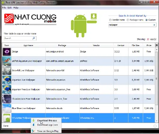Click the Done status bar text
Screen dimensions: 159x134
tap(6, 126)
